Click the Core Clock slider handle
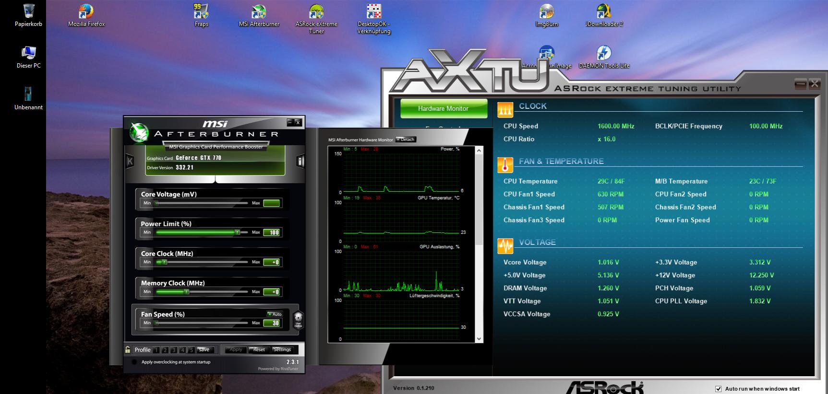Image resolution: width=828 pixels, height=394 pixels. pyautogui.click(x=165, y=262)
